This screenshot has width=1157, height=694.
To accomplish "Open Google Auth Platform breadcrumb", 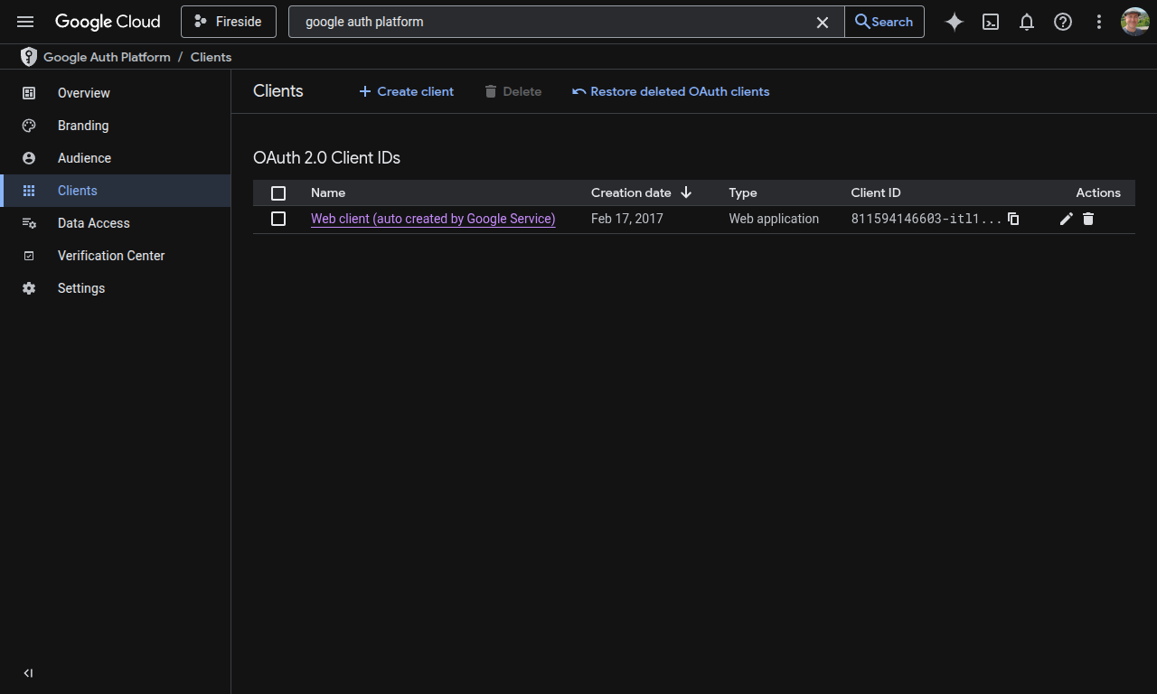I will (x=106, y=57).
